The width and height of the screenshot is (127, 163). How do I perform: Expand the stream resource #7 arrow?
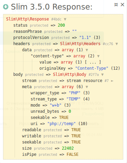tap(112, 81)
